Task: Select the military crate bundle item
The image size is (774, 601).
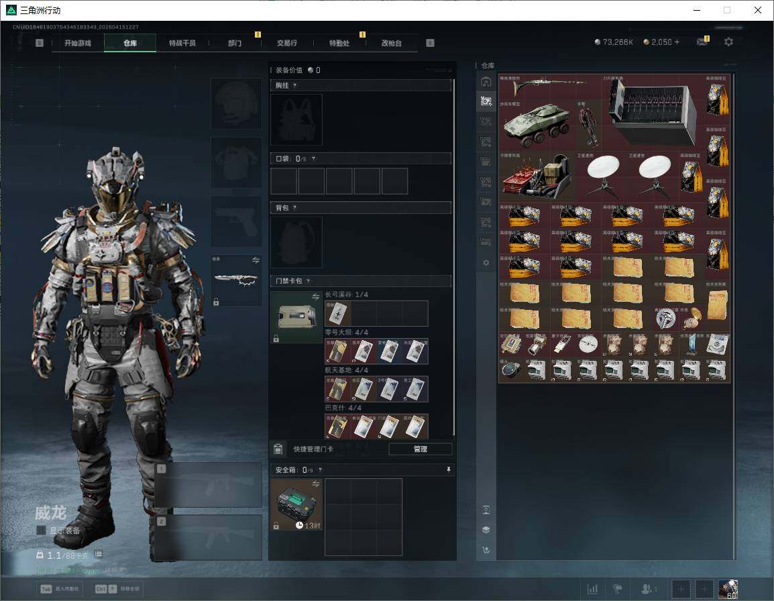Action: click(x=537, y=176)
